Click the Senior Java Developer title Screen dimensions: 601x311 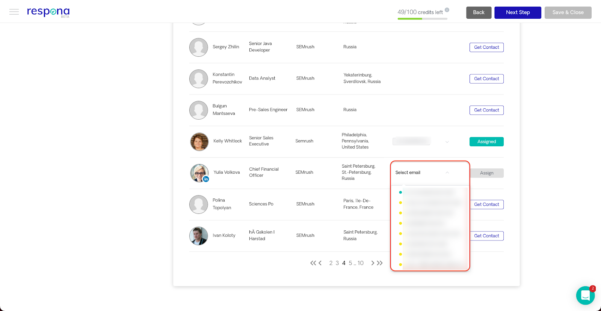pyautogui.click(x=260, y=47)
